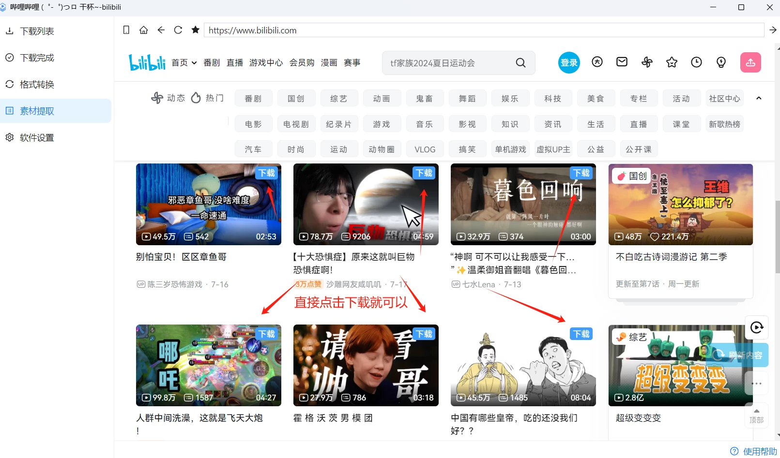Open 游戏中心 in top navigation
The image size is (780, 458).
pos(266,63)
